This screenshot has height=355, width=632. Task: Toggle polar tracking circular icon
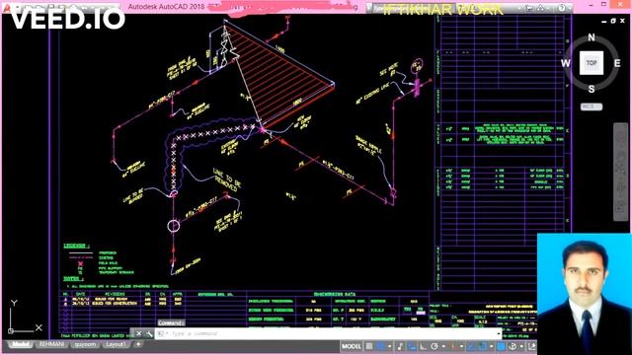tap(434, 346)
